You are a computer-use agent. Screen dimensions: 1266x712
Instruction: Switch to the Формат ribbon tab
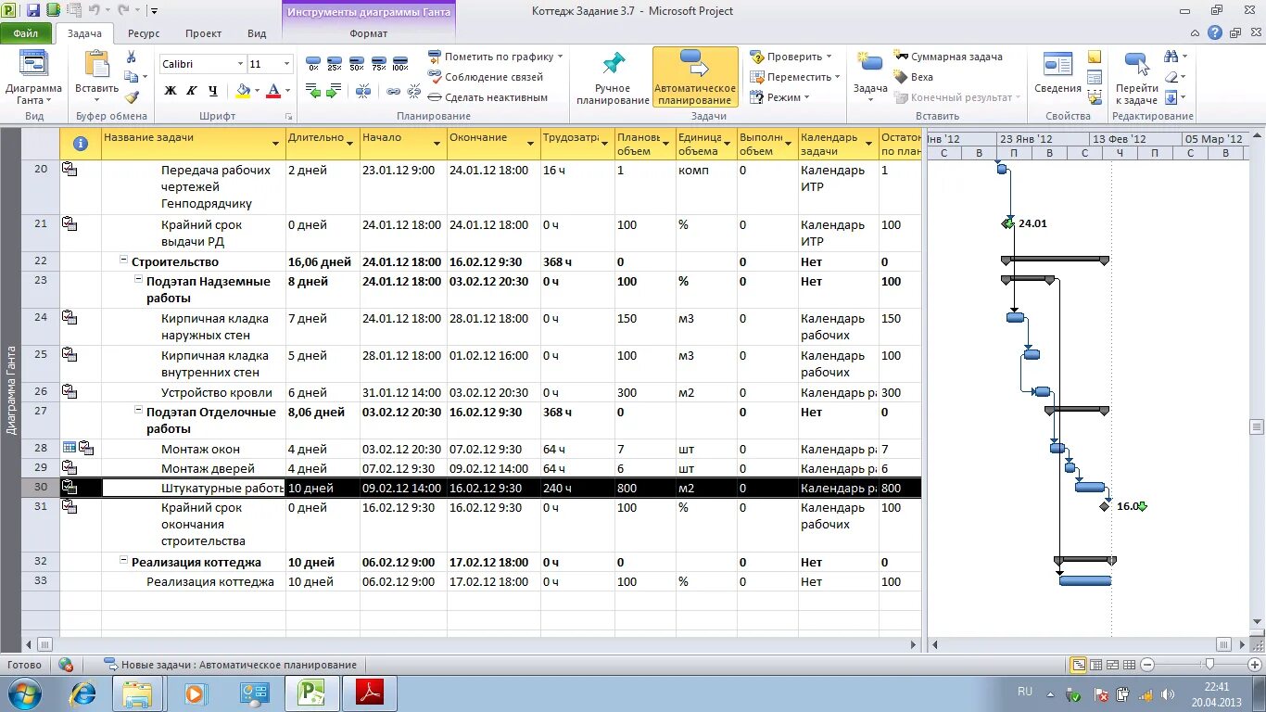click(x=369, y=33)
